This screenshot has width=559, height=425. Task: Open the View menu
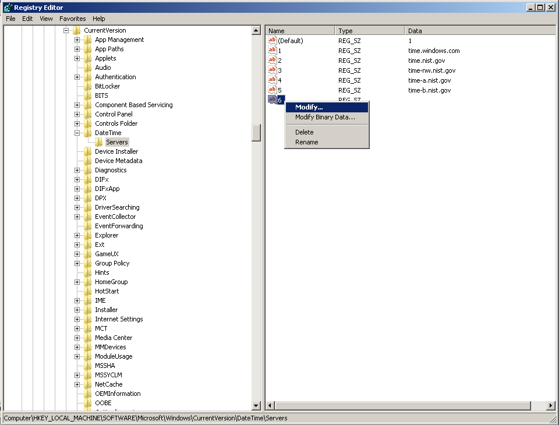tap(46, 19)
